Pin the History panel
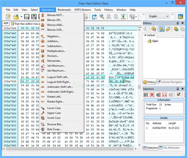This screenshot has width=187, height=158. [178, 23]
